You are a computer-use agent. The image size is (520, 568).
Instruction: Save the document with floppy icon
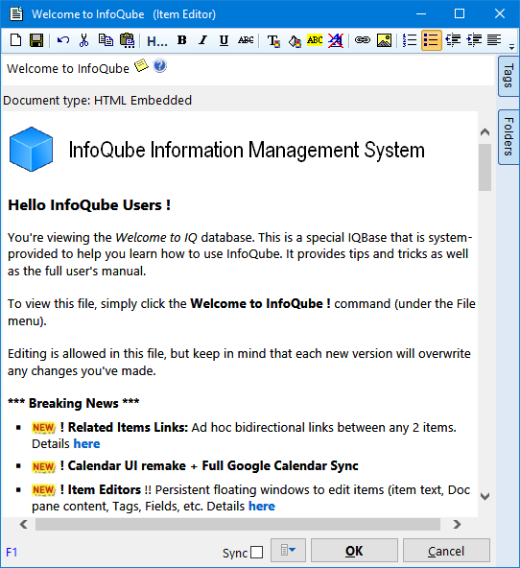click(36, 40)
